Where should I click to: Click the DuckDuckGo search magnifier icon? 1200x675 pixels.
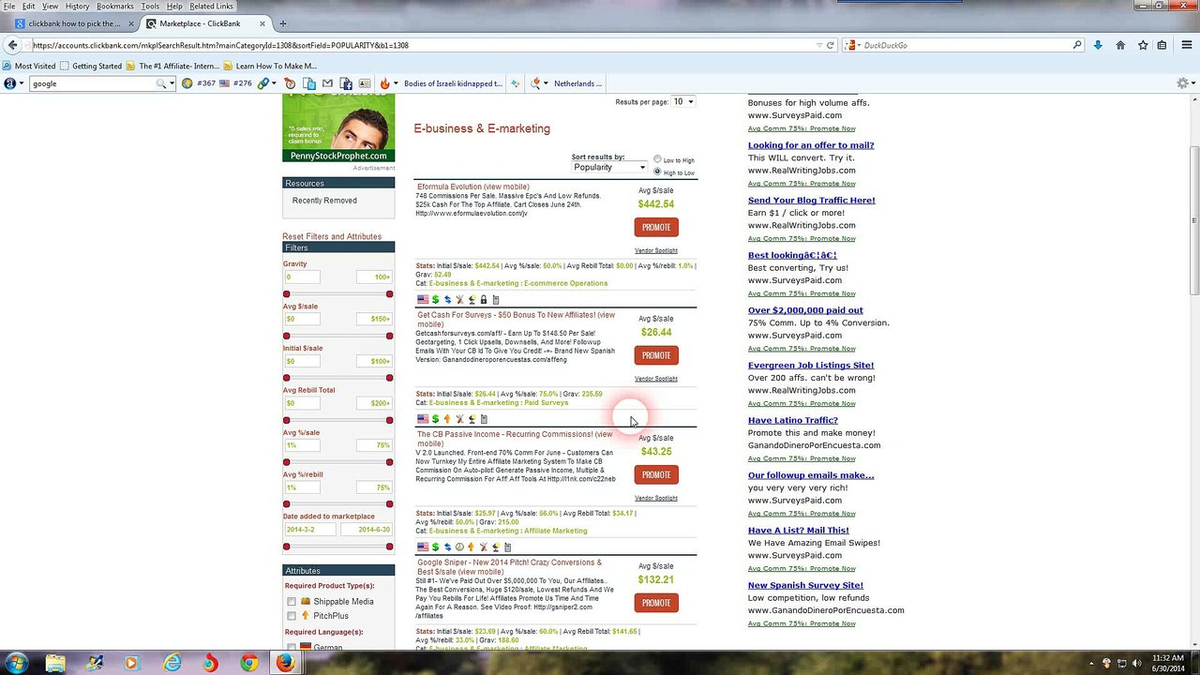coord(1077,45)
